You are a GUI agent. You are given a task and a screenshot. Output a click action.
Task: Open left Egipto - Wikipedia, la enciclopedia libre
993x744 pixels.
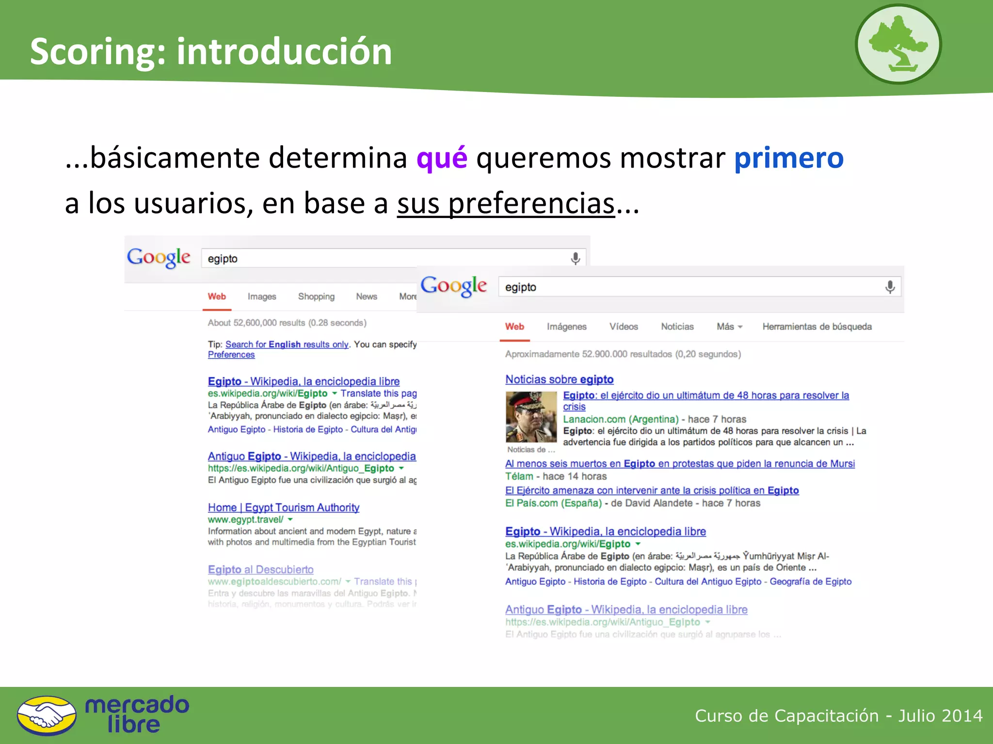(x=304, y=381)
